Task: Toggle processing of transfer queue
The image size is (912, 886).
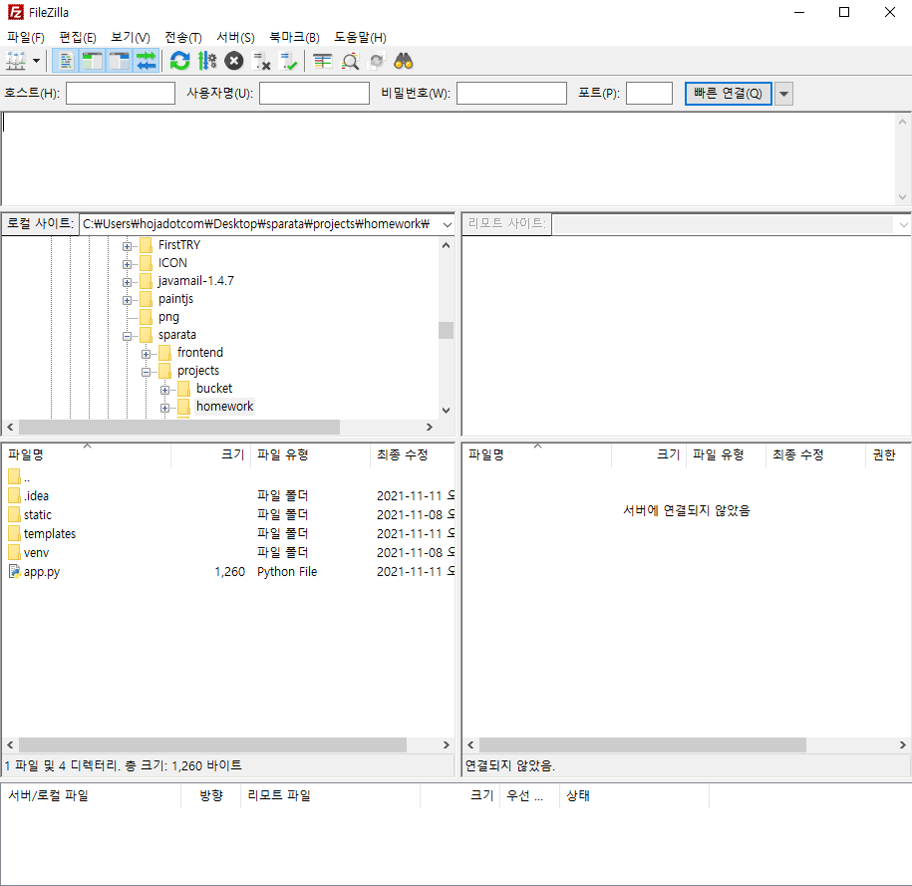Action: click(x=206, y=61)
